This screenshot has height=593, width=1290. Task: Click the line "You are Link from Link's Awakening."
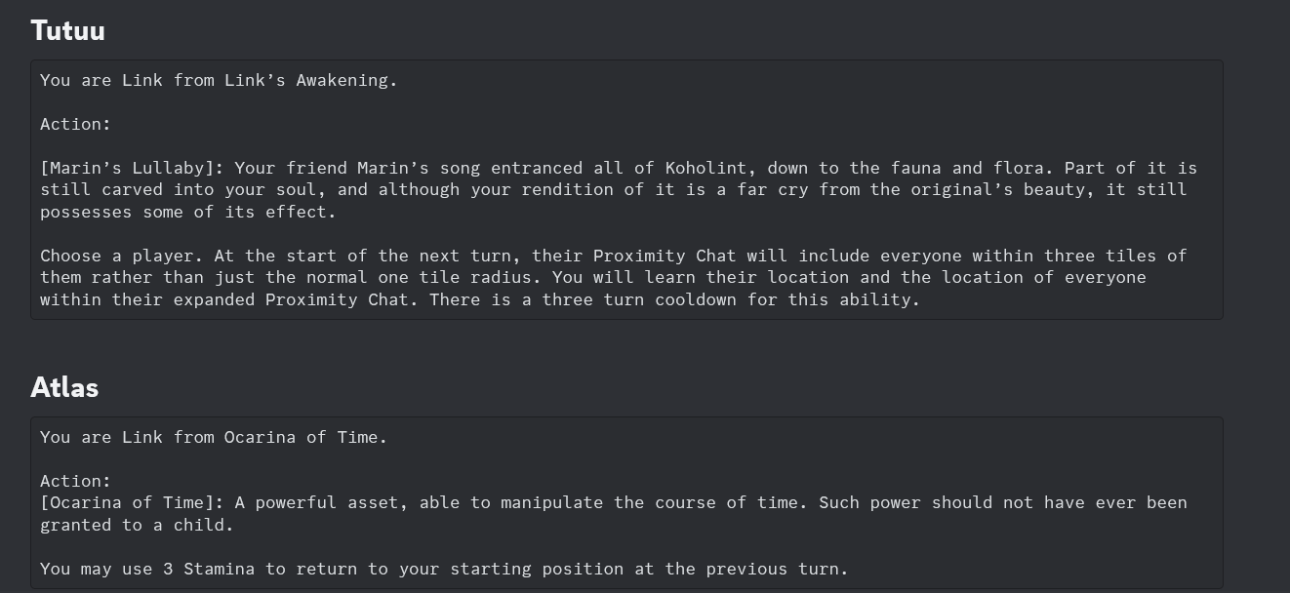point(219,80)
